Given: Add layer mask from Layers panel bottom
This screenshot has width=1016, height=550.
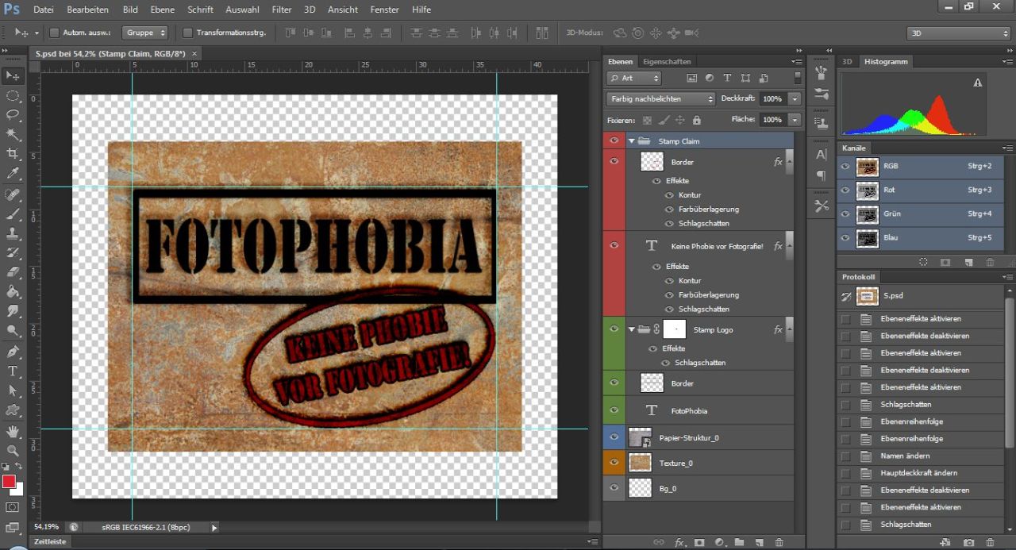Looking at the screenshot, I should [699, 542].
